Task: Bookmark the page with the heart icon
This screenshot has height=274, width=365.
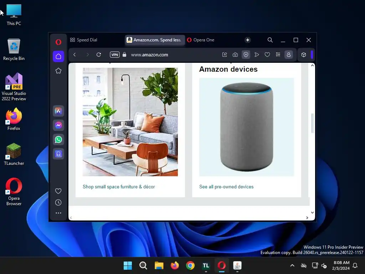Action: [267, 55]
